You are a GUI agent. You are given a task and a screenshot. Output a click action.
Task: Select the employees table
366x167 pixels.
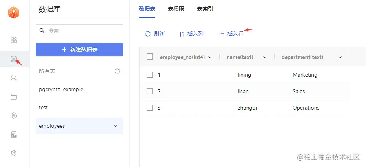(x=79, y=126)
